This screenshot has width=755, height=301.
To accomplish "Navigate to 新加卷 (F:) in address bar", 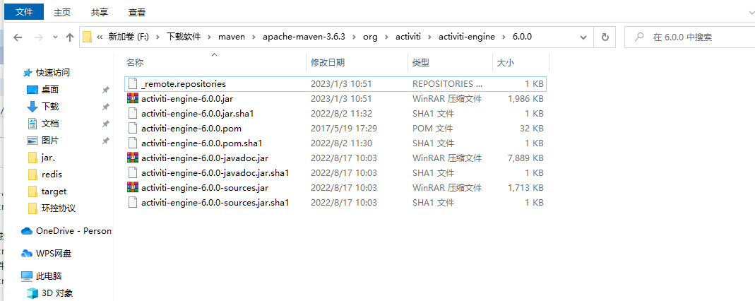I will click(x=129, y=37).
